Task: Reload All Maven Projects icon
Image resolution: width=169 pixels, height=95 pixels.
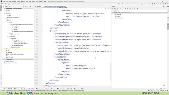Action: (x=113, y=9)
